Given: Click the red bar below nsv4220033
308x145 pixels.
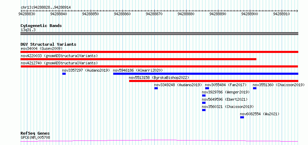Looking at the screenshot, I should click(138, 59).
